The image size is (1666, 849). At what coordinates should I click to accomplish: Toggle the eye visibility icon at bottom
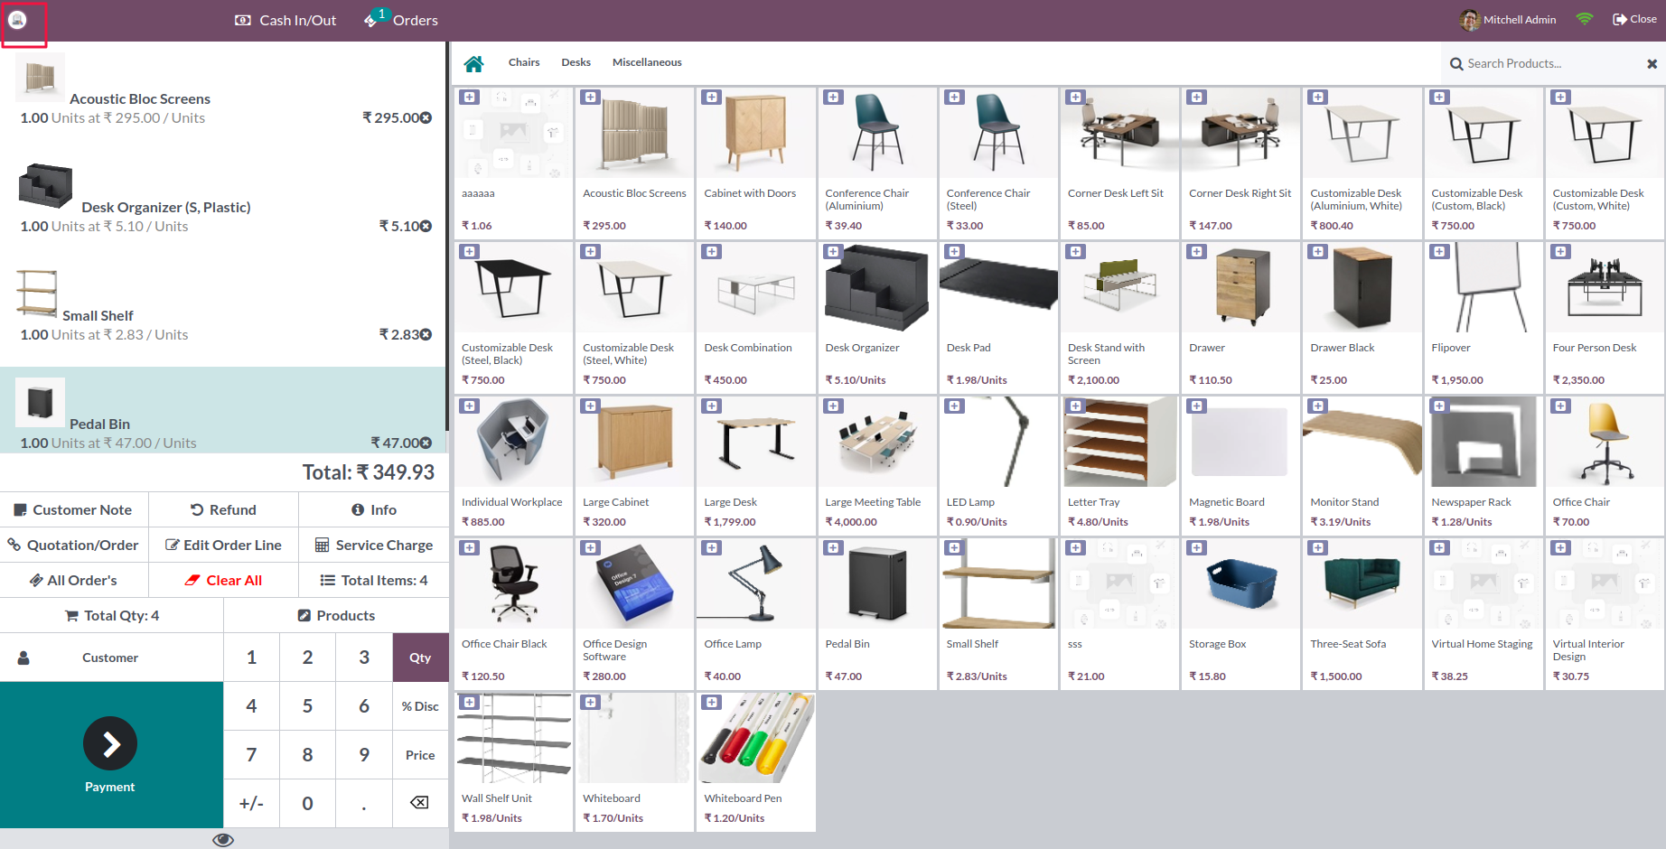(222, 839)
